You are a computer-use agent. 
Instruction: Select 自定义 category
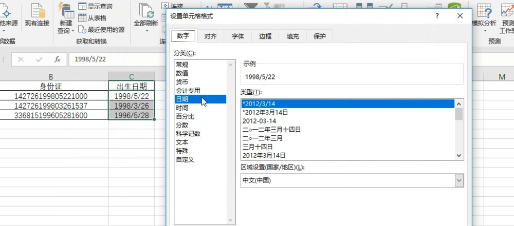point(200,159)
